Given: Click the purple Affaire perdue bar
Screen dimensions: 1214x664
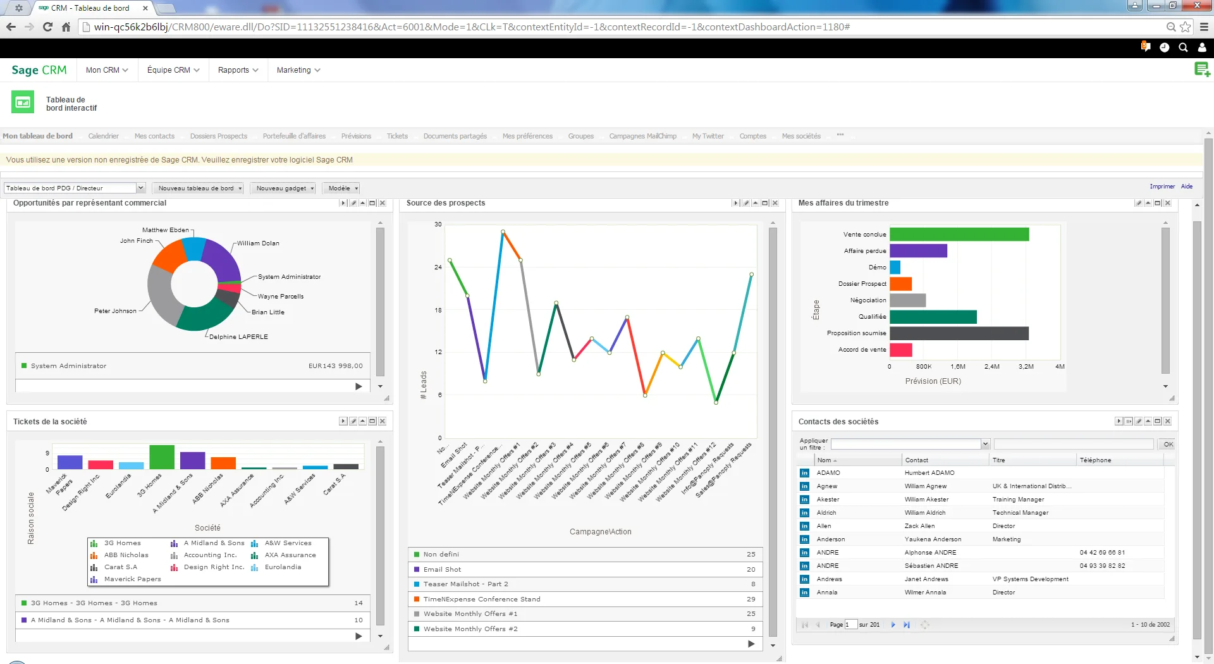Looking at the screenshot, I should pos(918,251).
